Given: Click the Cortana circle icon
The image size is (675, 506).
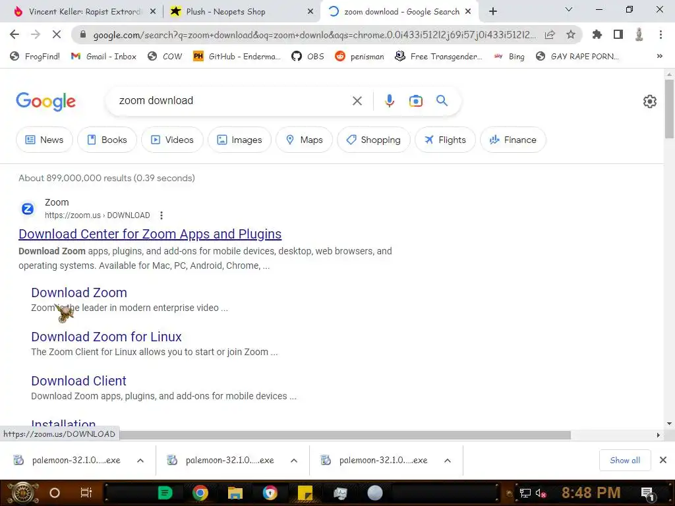Looking at the screenshot, I should point(55,493).
